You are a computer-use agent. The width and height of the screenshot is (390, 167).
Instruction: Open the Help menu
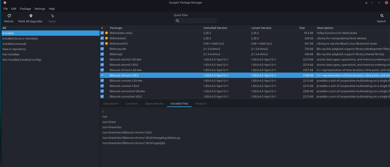coord(52,9)
